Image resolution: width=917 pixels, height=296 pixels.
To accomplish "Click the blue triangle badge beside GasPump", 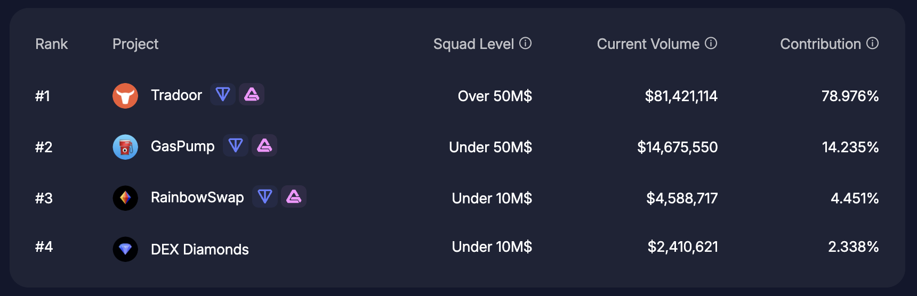I will 236,145.
